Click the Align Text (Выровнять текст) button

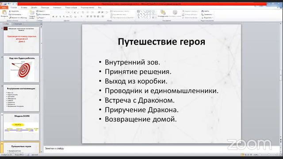point(119,15)
